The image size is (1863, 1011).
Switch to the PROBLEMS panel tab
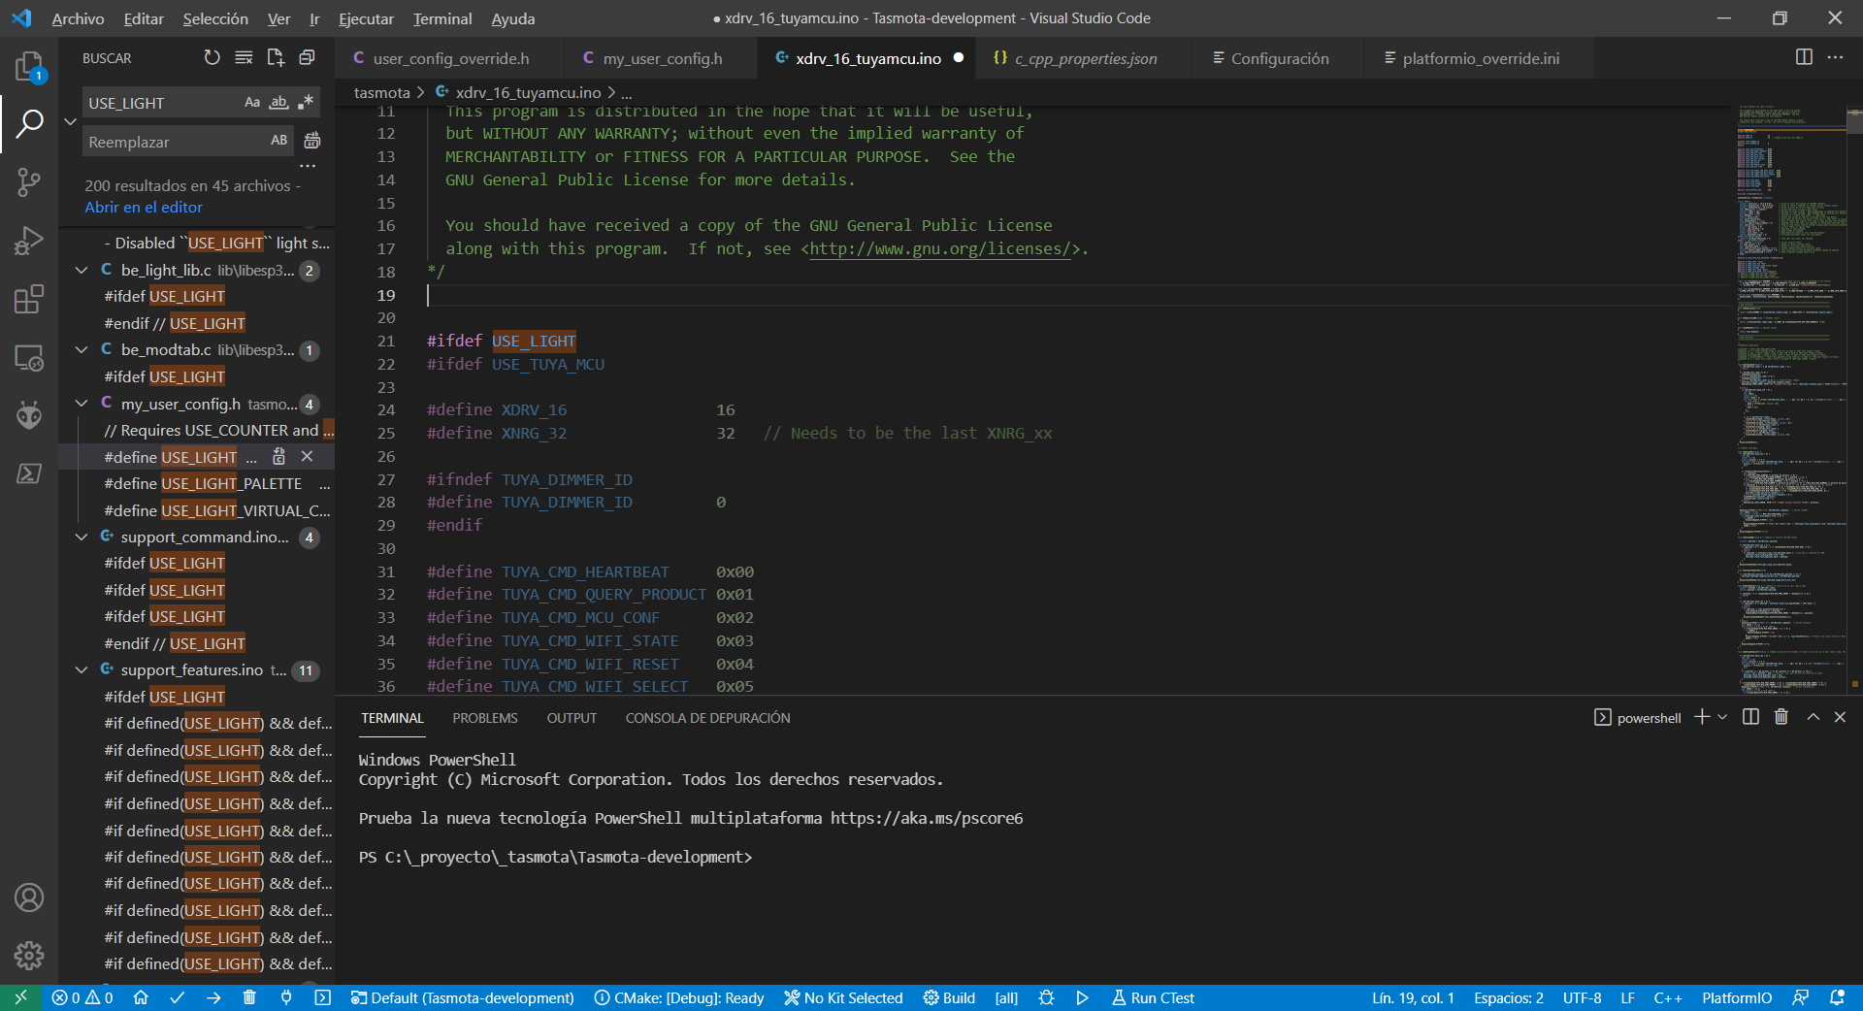coord(484,718)
